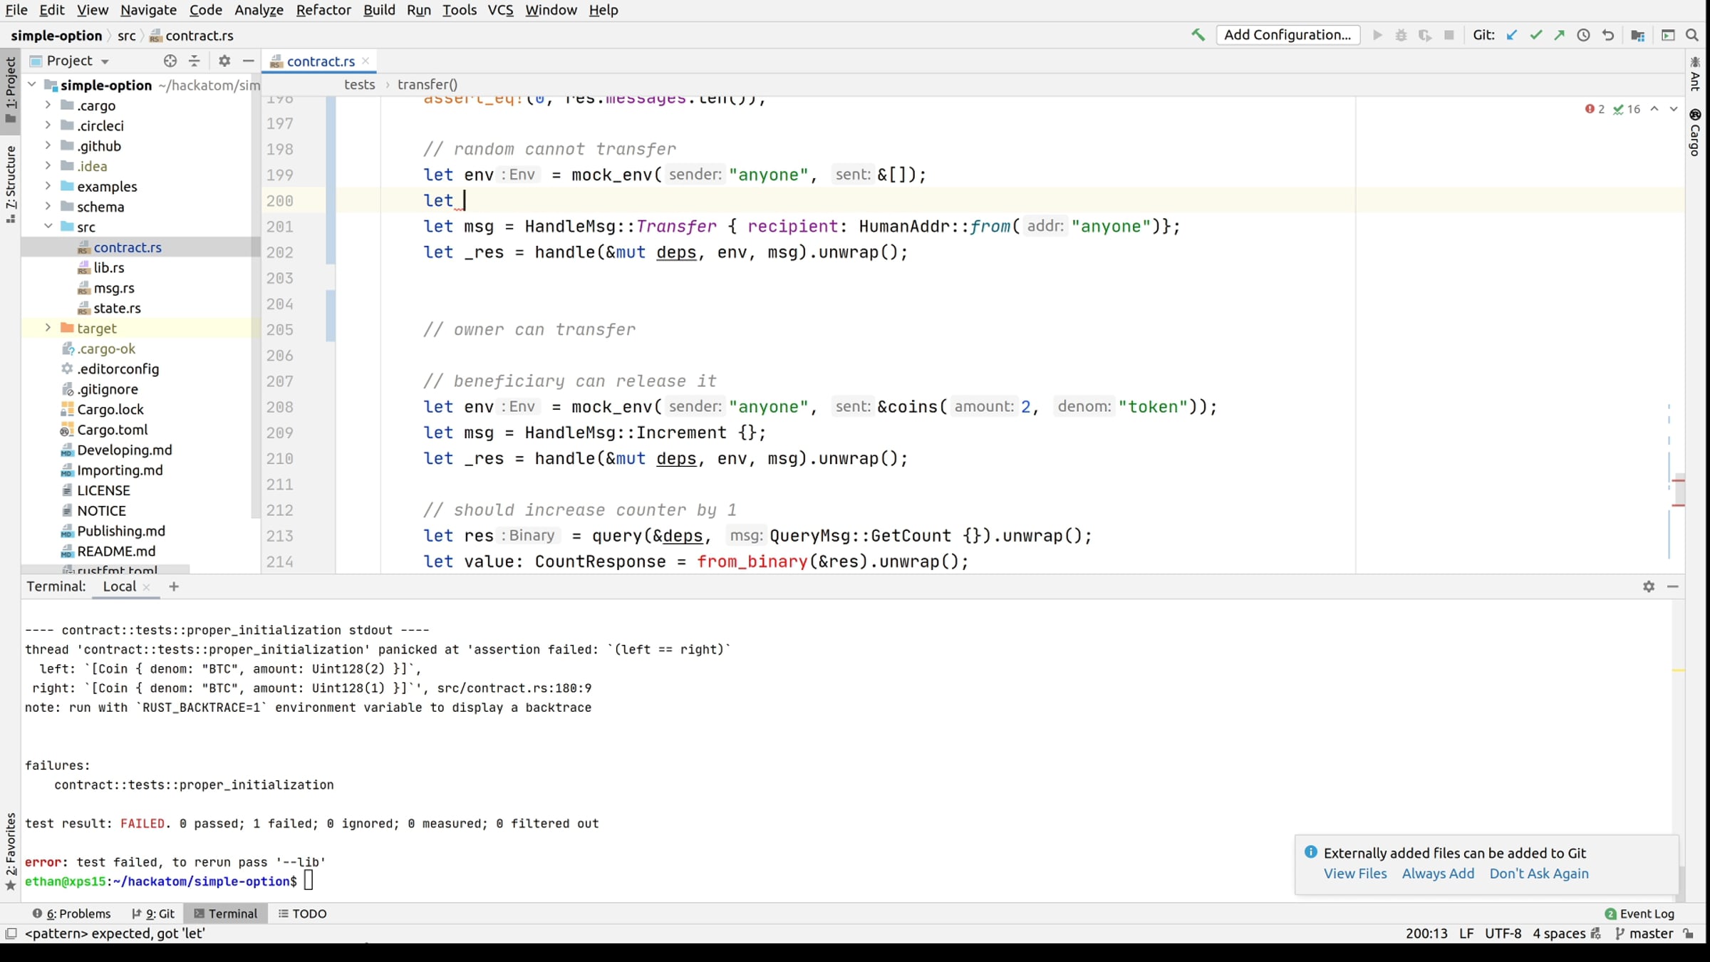Go to previous highlighted error arrow
Screen dimensions: 1710x962
coord(1654,109)
